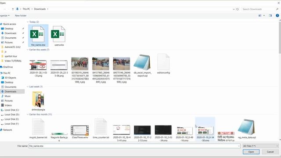Go up one folder level

coord(13,9)
